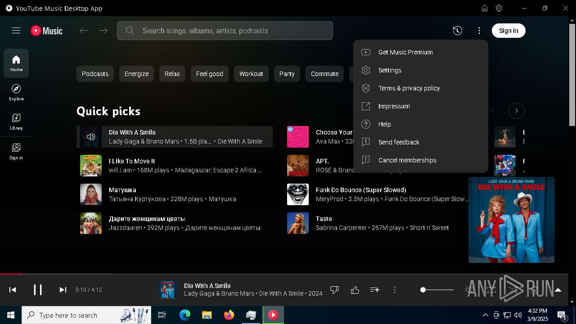Open Task View on taskbar

pos(162,315)
